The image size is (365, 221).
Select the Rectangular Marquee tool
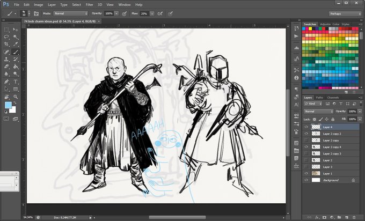(6, 30)
